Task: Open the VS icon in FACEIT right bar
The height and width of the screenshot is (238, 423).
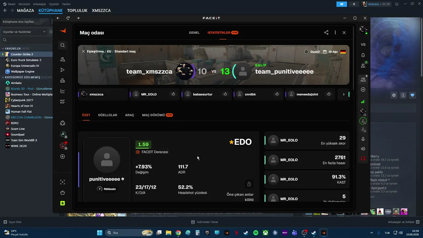Action: point(363,44)
